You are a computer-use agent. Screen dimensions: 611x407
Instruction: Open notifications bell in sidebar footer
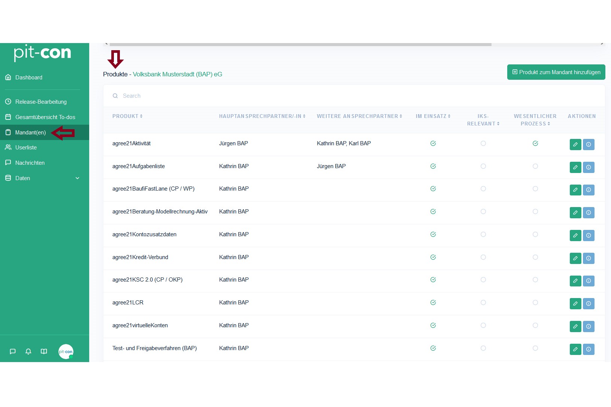tap(28, 352)
